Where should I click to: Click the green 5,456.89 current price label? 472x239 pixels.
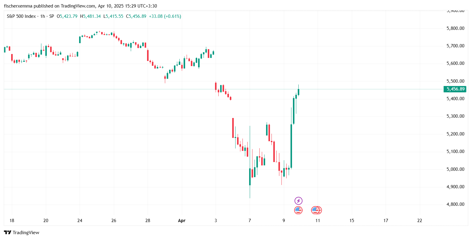click(x=455, y=89)
